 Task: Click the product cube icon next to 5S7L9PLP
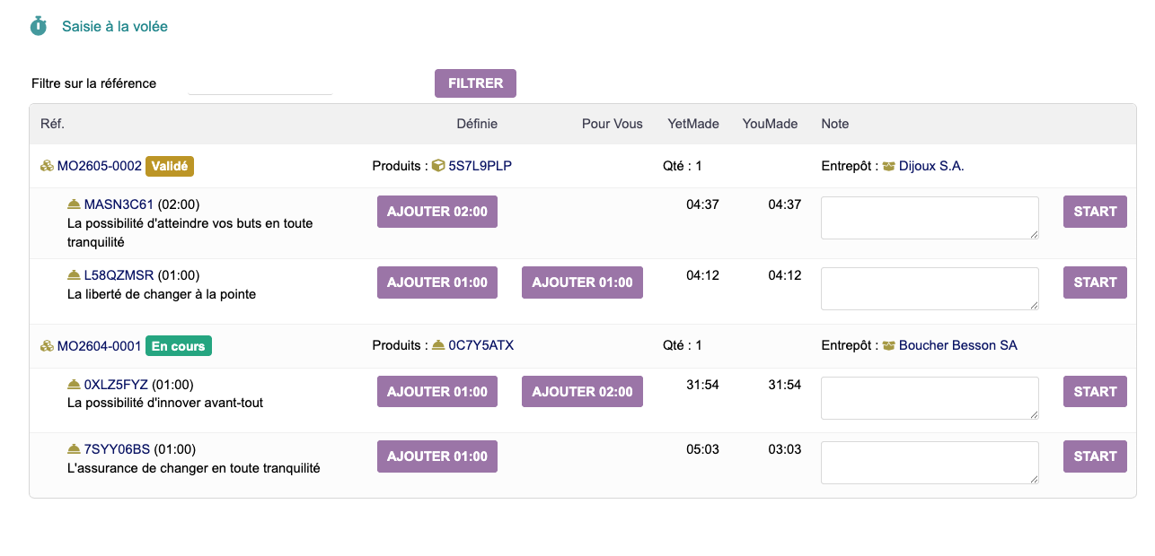pos(438,166)
